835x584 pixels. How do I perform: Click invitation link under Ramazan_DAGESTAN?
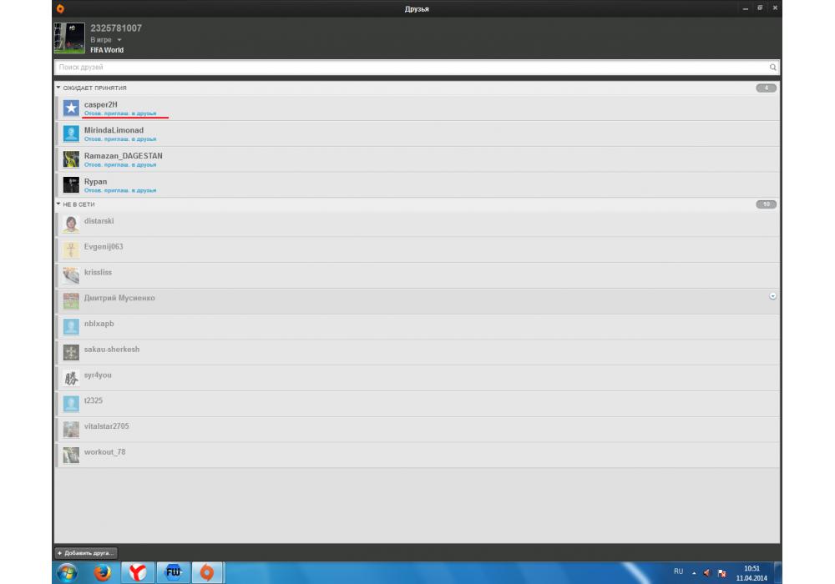[x=119, y=165]
